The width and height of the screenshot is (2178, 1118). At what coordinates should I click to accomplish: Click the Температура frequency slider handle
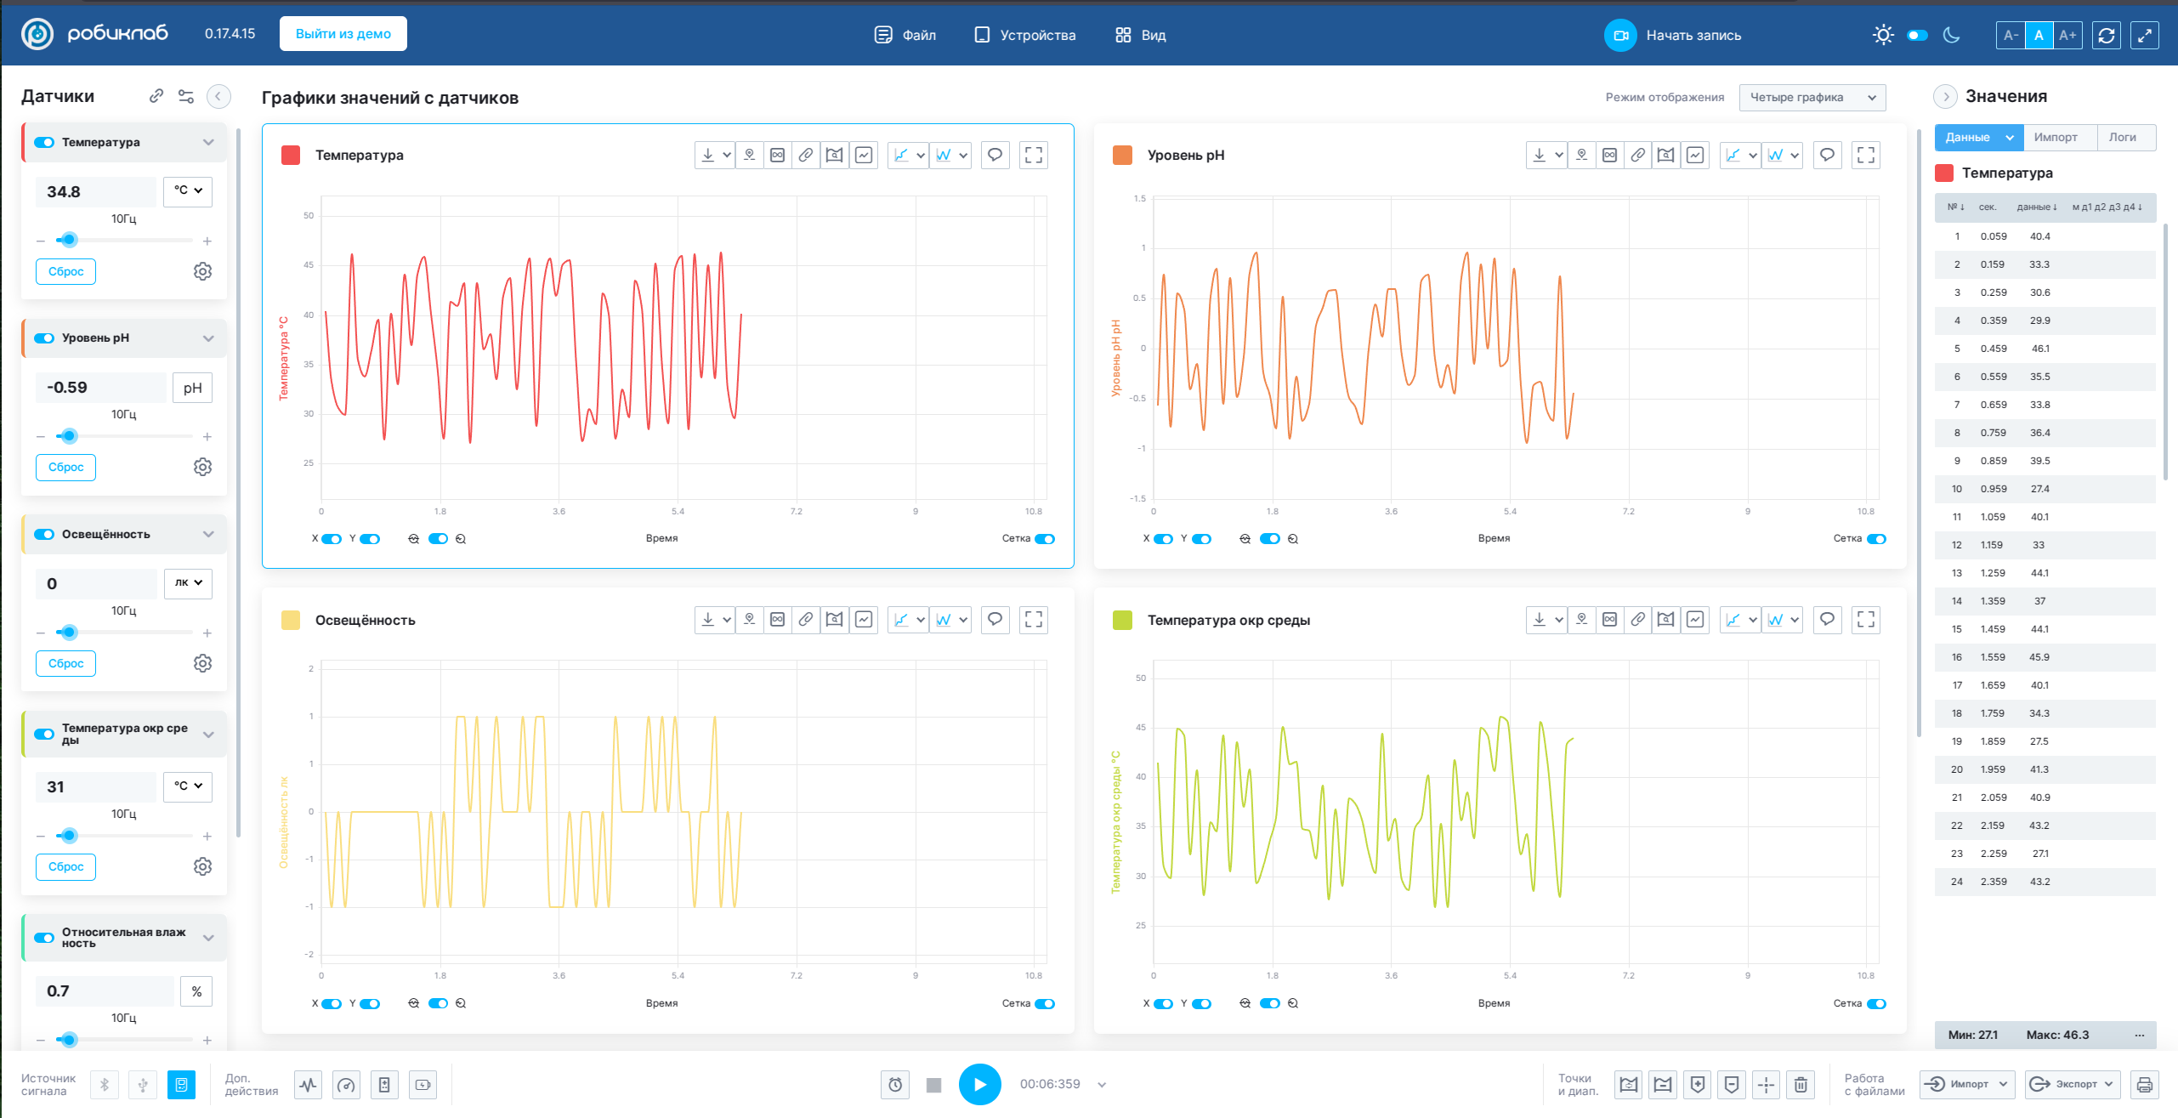70,240
